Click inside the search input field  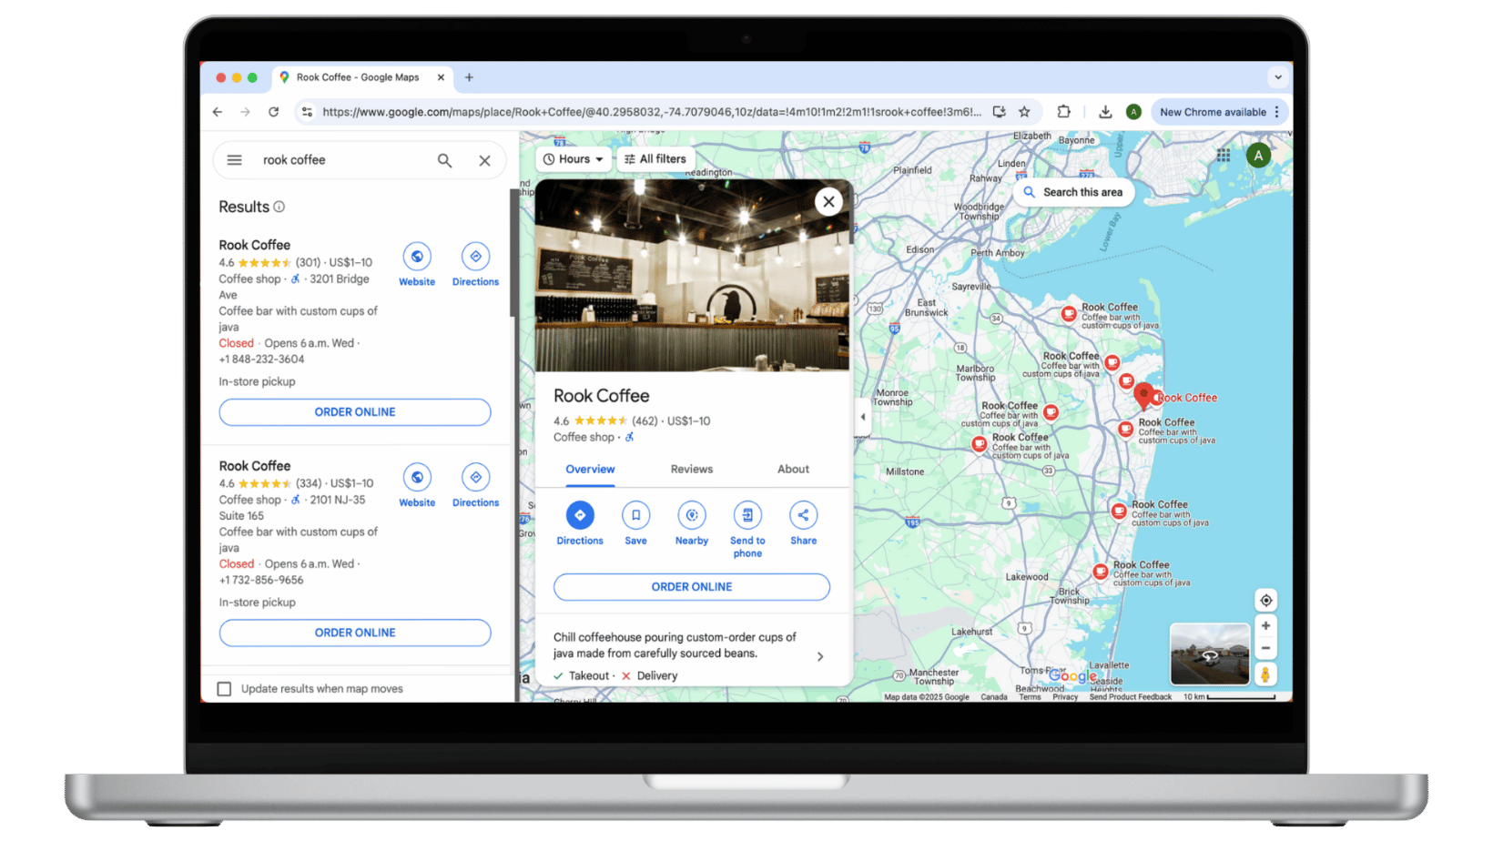pos(337,159)
